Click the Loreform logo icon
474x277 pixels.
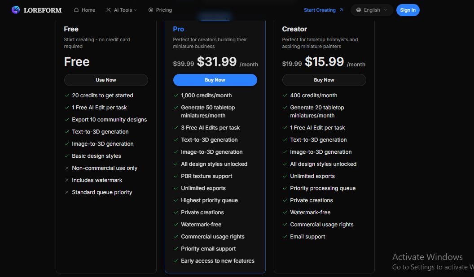click(x=16, y=10)
